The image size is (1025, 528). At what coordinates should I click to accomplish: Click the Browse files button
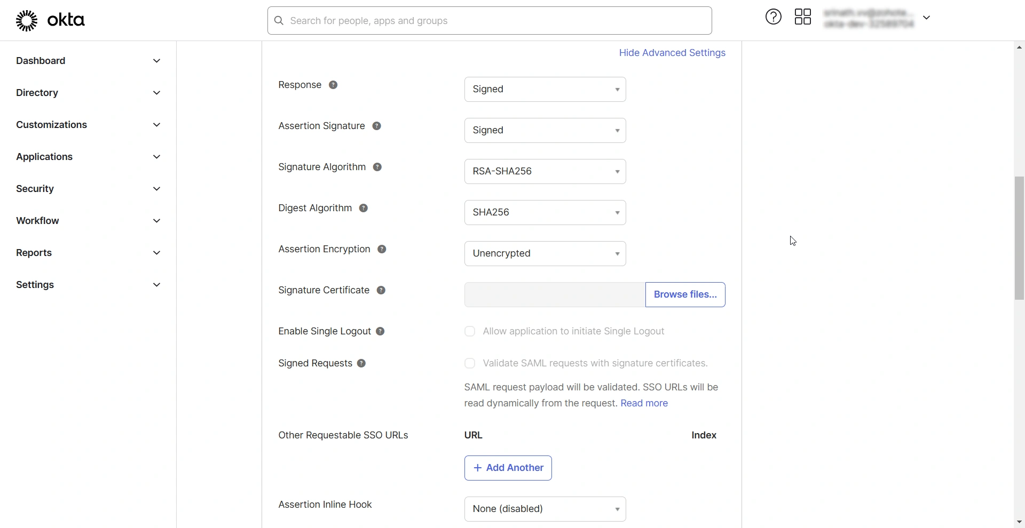[x=685, y=295]
